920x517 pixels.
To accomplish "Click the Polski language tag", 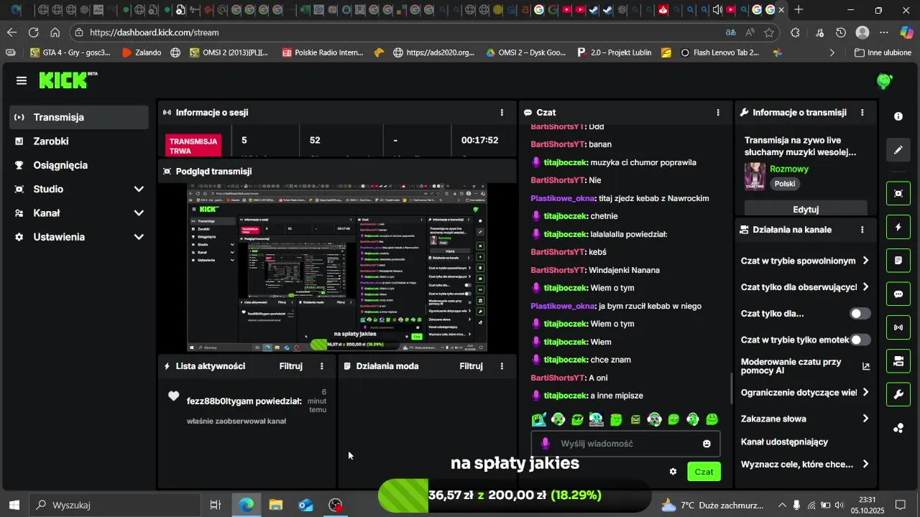I will 785,184.
